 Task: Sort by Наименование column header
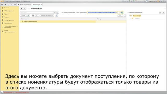(x=58, y=19)
